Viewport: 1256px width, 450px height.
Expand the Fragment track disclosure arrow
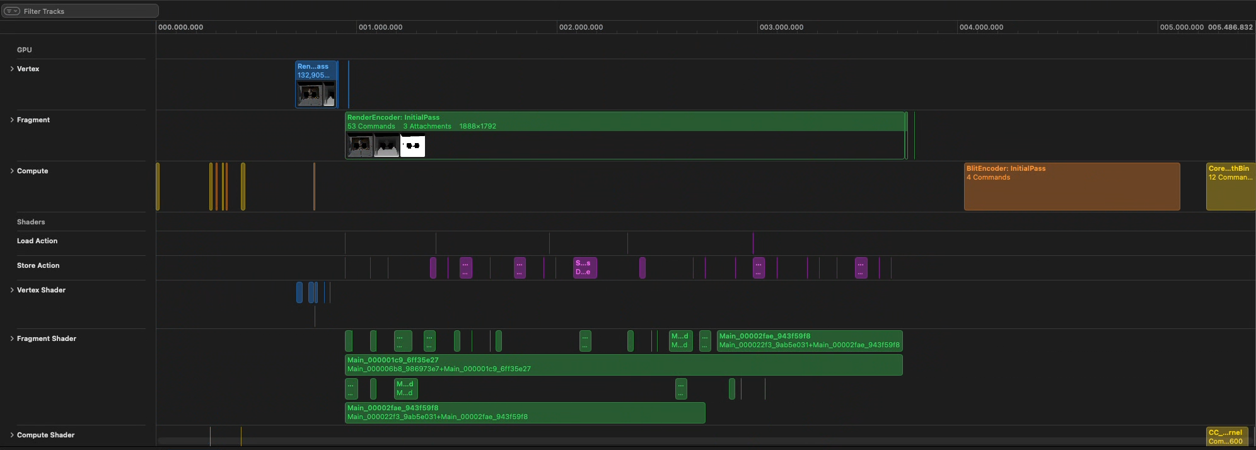click(12, 120)
